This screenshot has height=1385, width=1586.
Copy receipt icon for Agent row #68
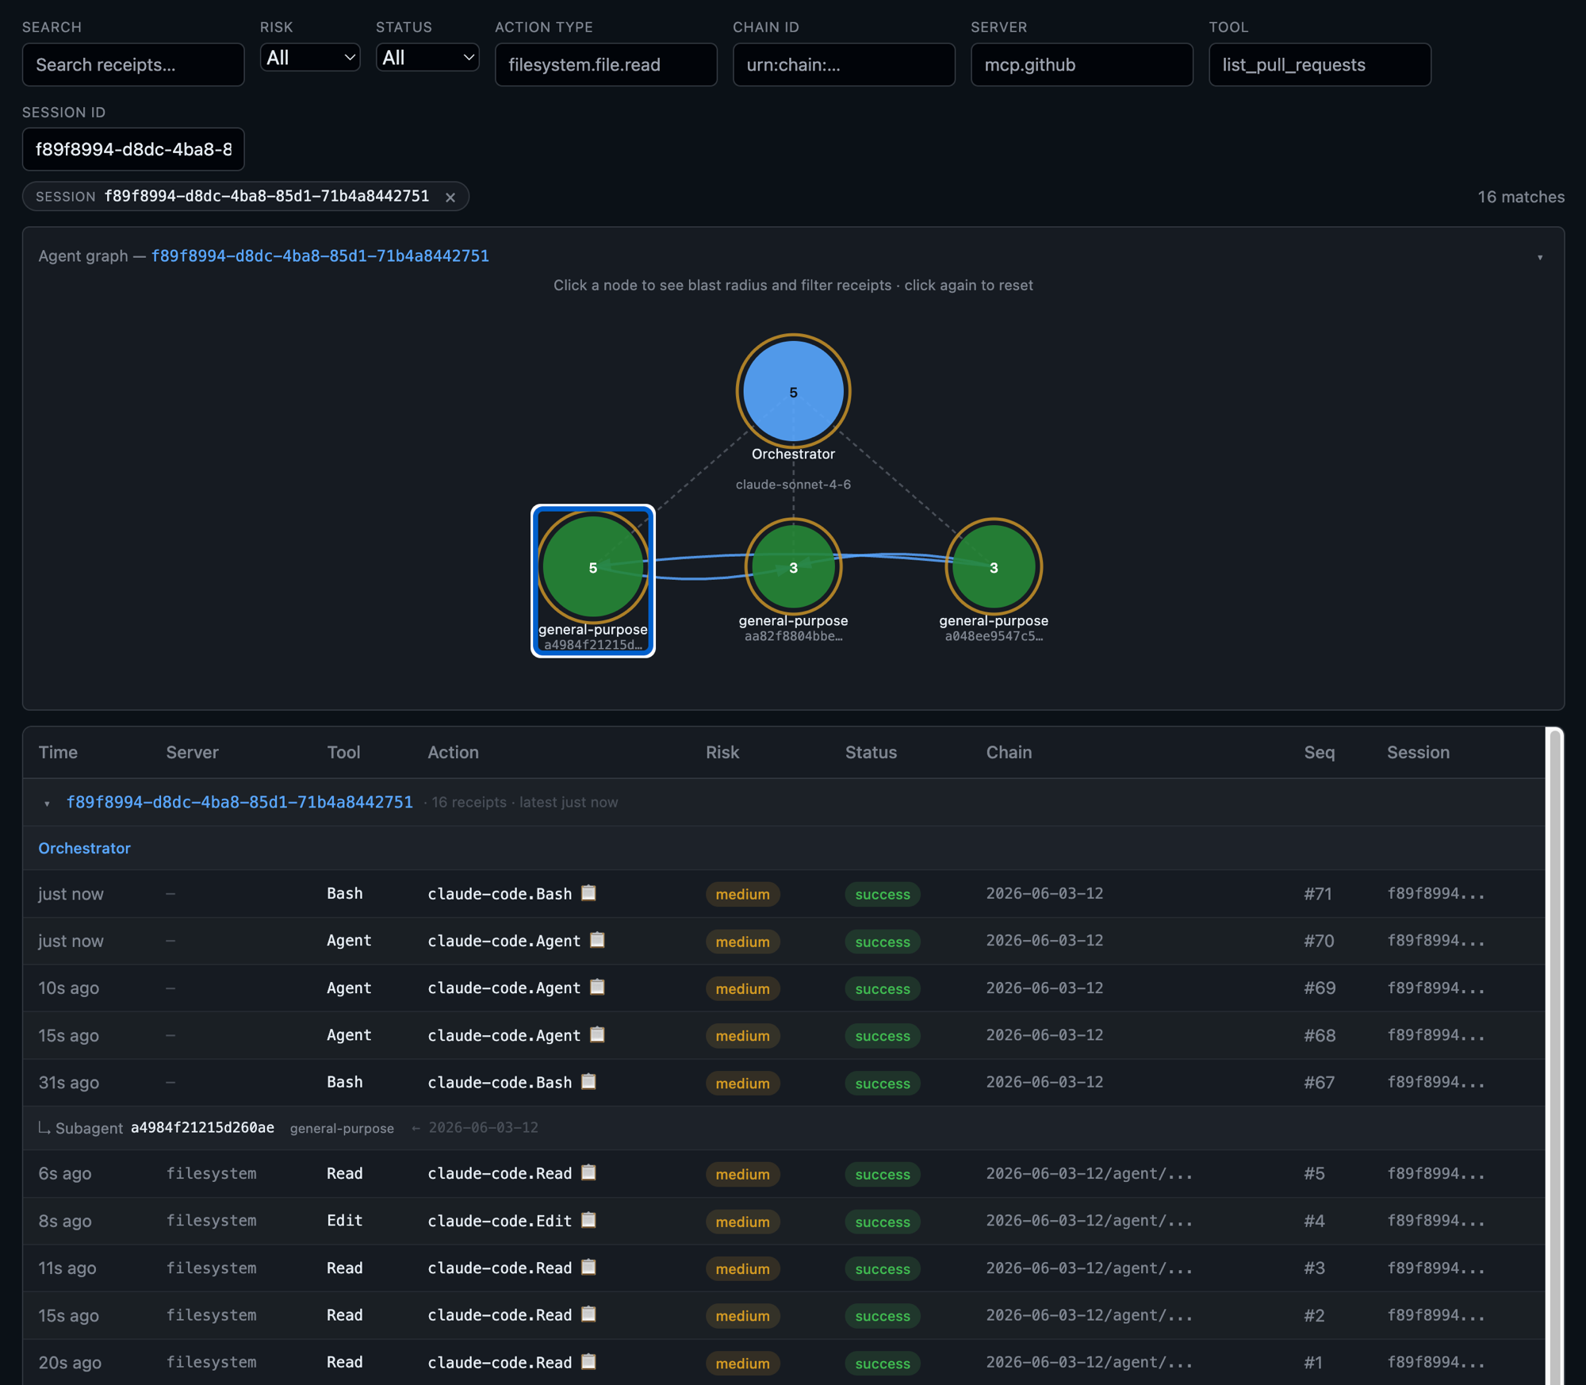tap(597, 1034)
